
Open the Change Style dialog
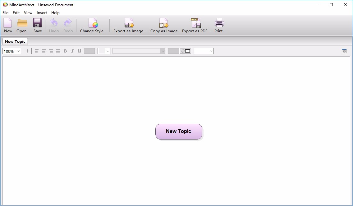click(x=93, y=25)
